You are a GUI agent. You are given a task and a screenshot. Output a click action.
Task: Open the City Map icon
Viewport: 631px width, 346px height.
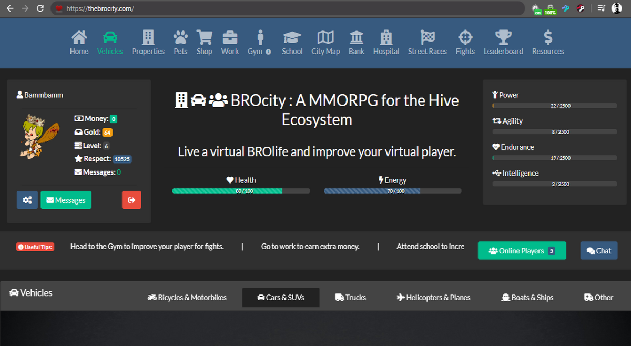pyautogui.click(x=325, y=37)
